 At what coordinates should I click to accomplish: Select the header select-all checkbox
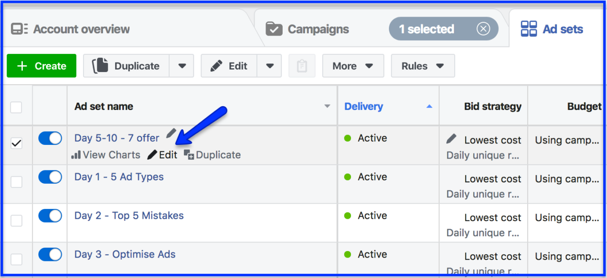tap(17, 107)
